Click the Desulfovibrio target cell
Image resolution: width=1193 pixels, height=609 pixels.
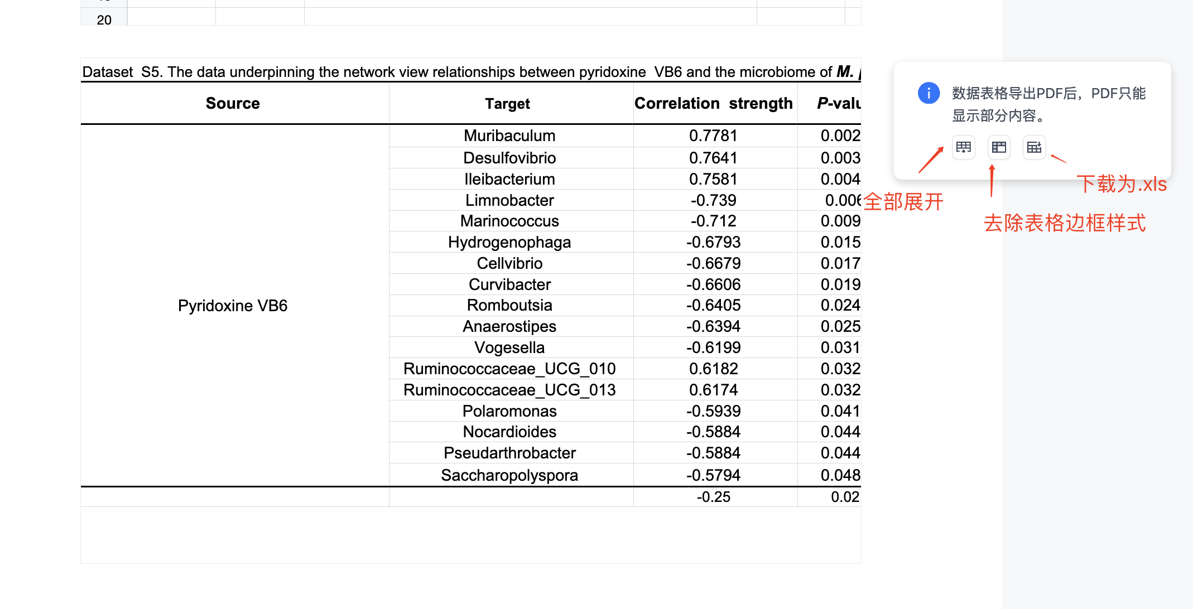[511, 158]
